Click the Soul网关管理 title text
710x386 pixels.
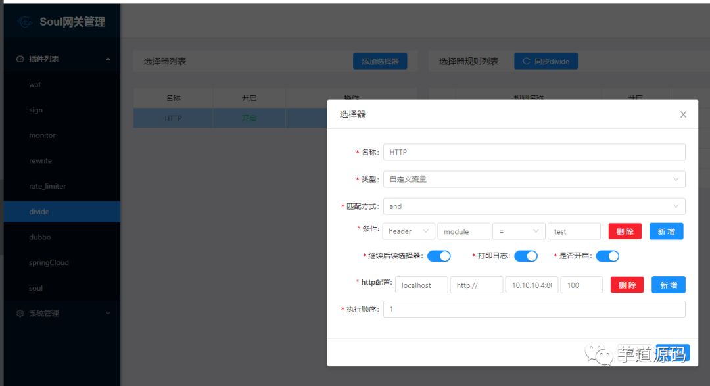point(72,22)
